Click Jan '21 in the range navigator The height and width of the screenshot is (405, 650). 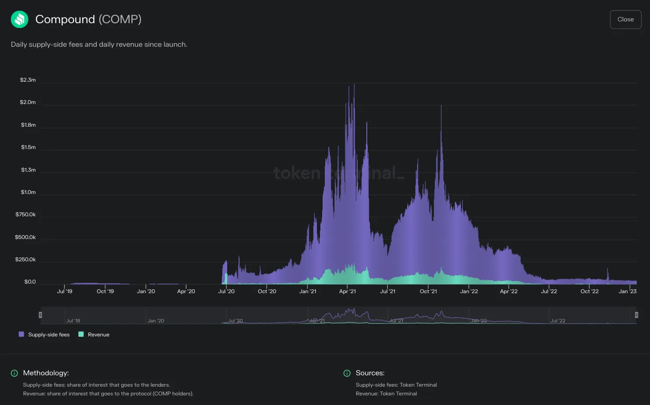[317, 321]
